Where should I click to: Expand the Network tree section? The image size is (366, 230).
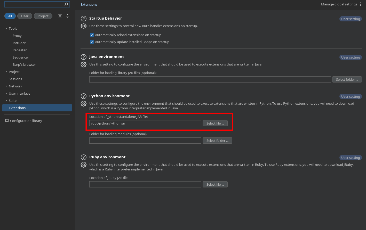[x=6, y=86]
